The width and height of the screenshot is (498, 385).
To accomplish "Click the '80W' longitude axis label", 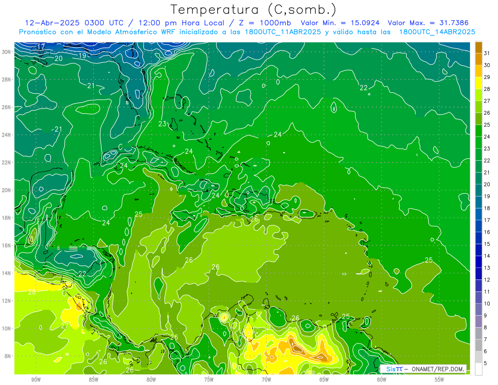I will click(151, 380).
